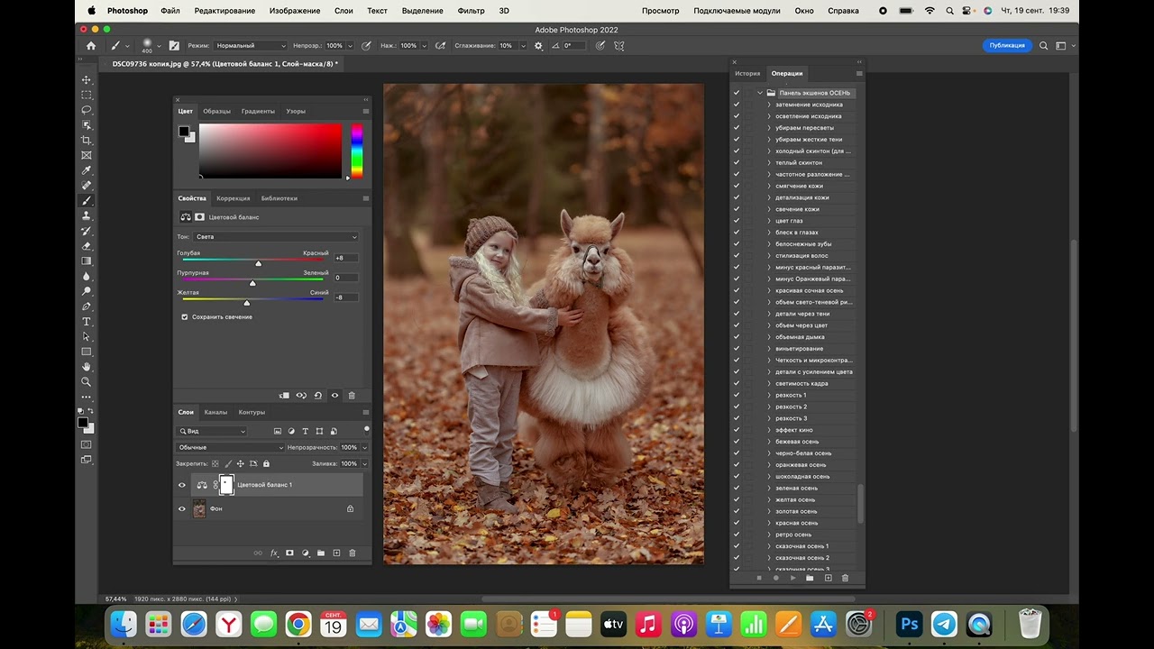Open the Заливка fill dropdown arrow
The height and width of the screenshot is (649, 1154).
pos(364,463)
